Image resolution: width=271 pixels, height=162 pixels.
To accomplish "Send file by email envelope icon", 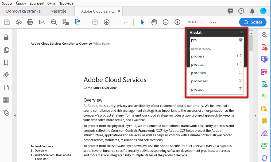I will tap(42, 22).
